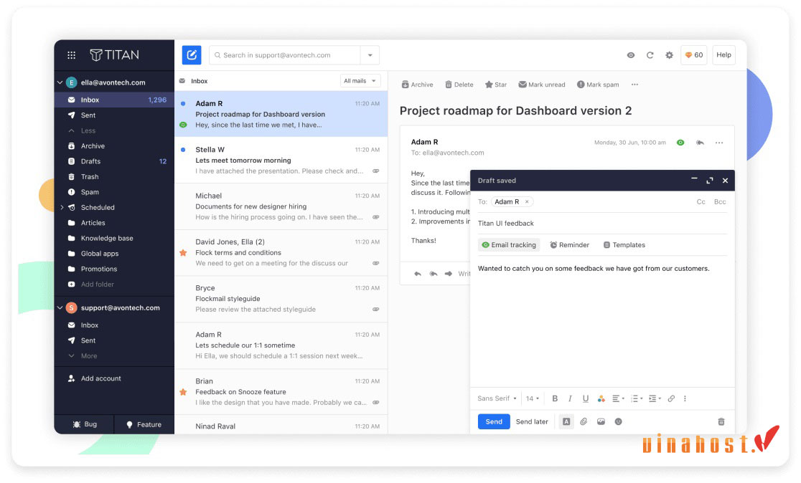Select the Knowledge base folder
This screenshot has width=801, height=483.
pyautogui.click(x=107, y=238)
